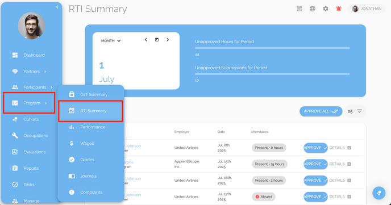This screenshot has width=391, height=205.
Task: Open the MONTH period dropdown
Action: coord(111,40)
